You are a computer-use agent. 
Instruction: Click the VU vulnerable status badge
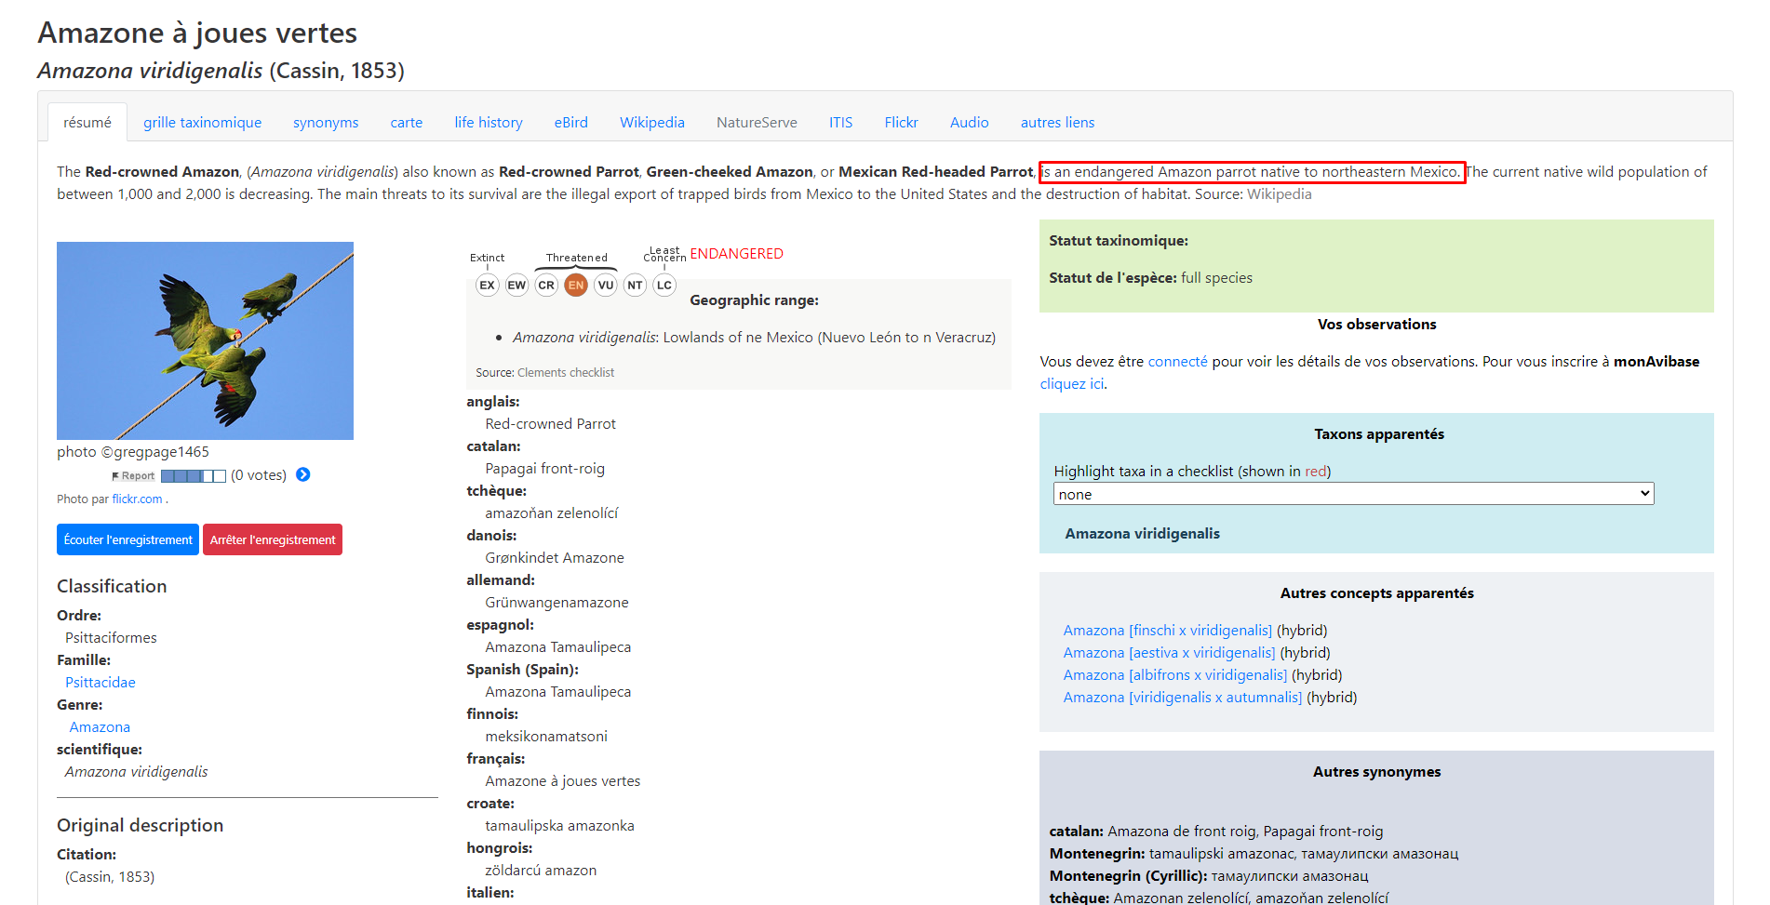(606, 286)
